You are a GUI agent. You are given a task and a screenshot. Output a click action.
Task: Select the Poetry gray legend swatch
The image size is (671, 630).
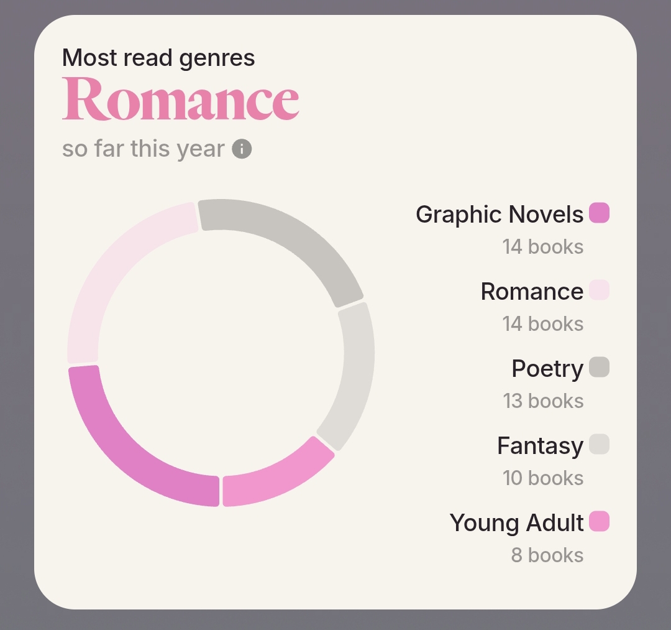(599, 367)
